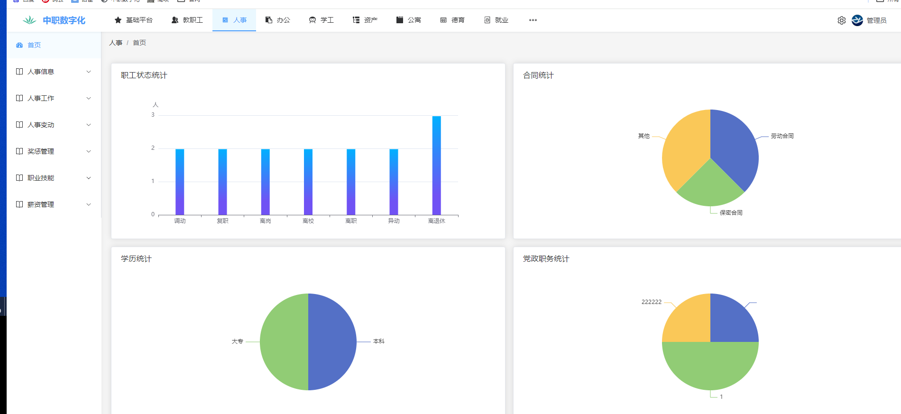Expand the 人事工作 submenu arrow
Viewport: 901px width, 414px height.
[x=88, y=98]
